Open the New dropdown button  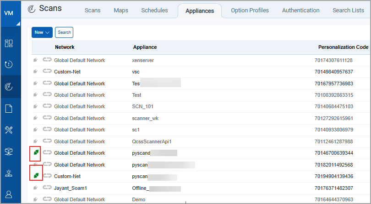42,32
